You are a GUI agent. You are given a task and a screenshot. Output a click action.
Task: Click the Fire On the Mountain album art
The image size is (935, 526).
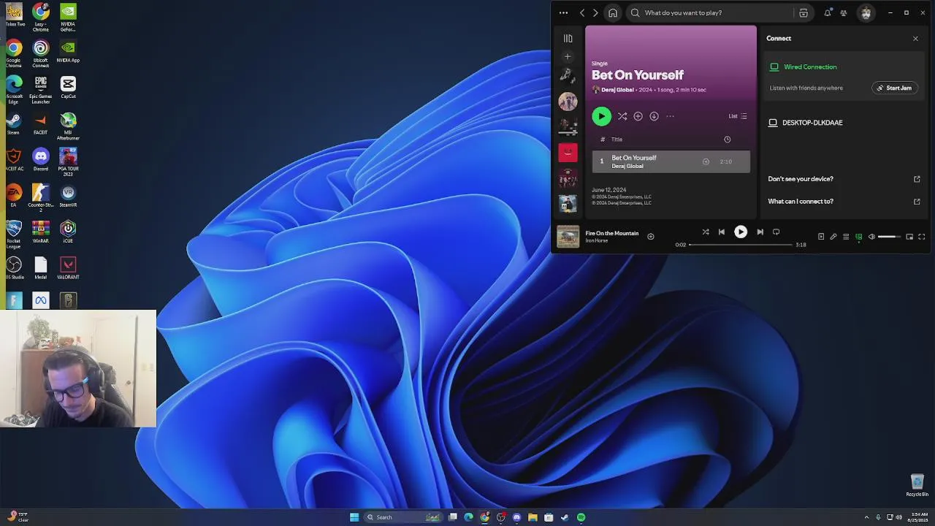pyautogui.click(x=568, y=237)
